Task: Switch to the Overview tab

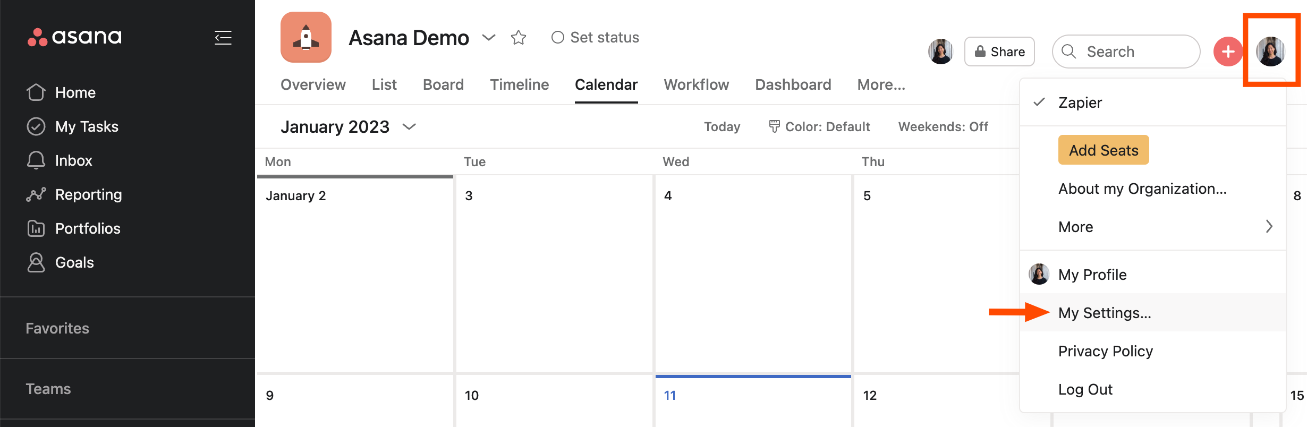Action: point(313,84)
